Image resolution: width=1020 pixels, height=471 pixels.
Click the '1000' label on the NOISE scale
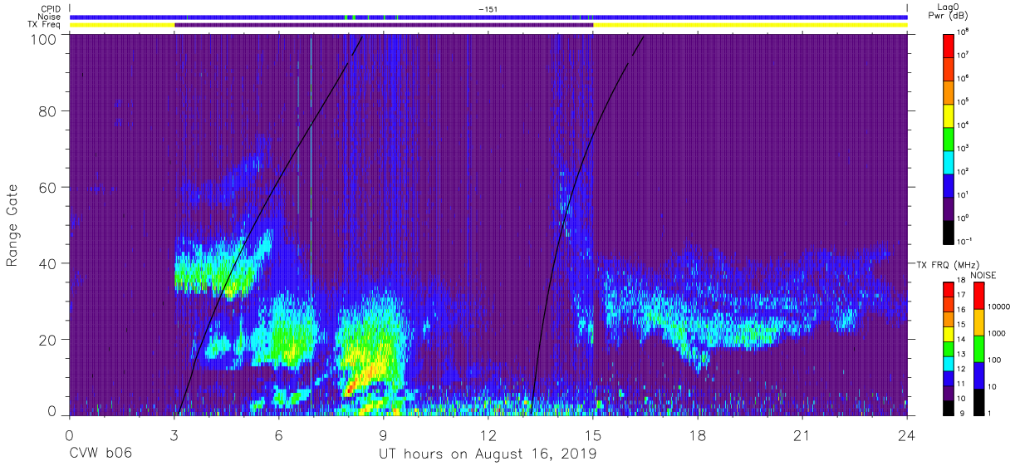point(997,333)
